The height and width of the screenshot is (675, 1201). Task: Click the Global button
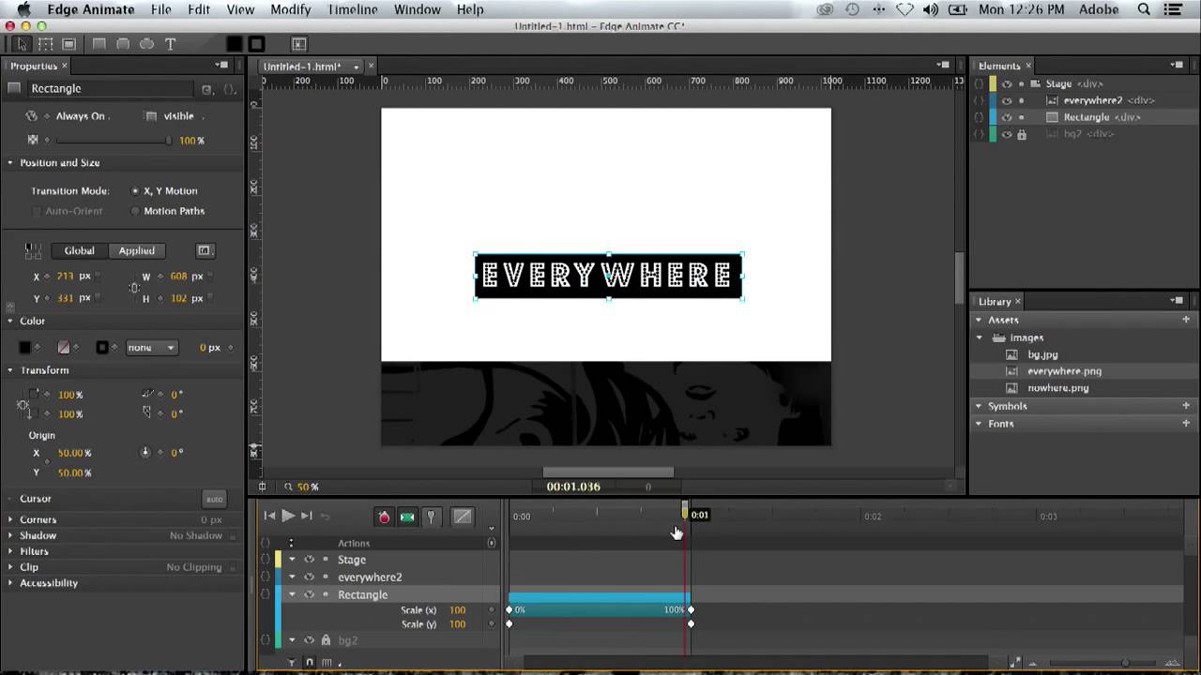click(80, 250)
